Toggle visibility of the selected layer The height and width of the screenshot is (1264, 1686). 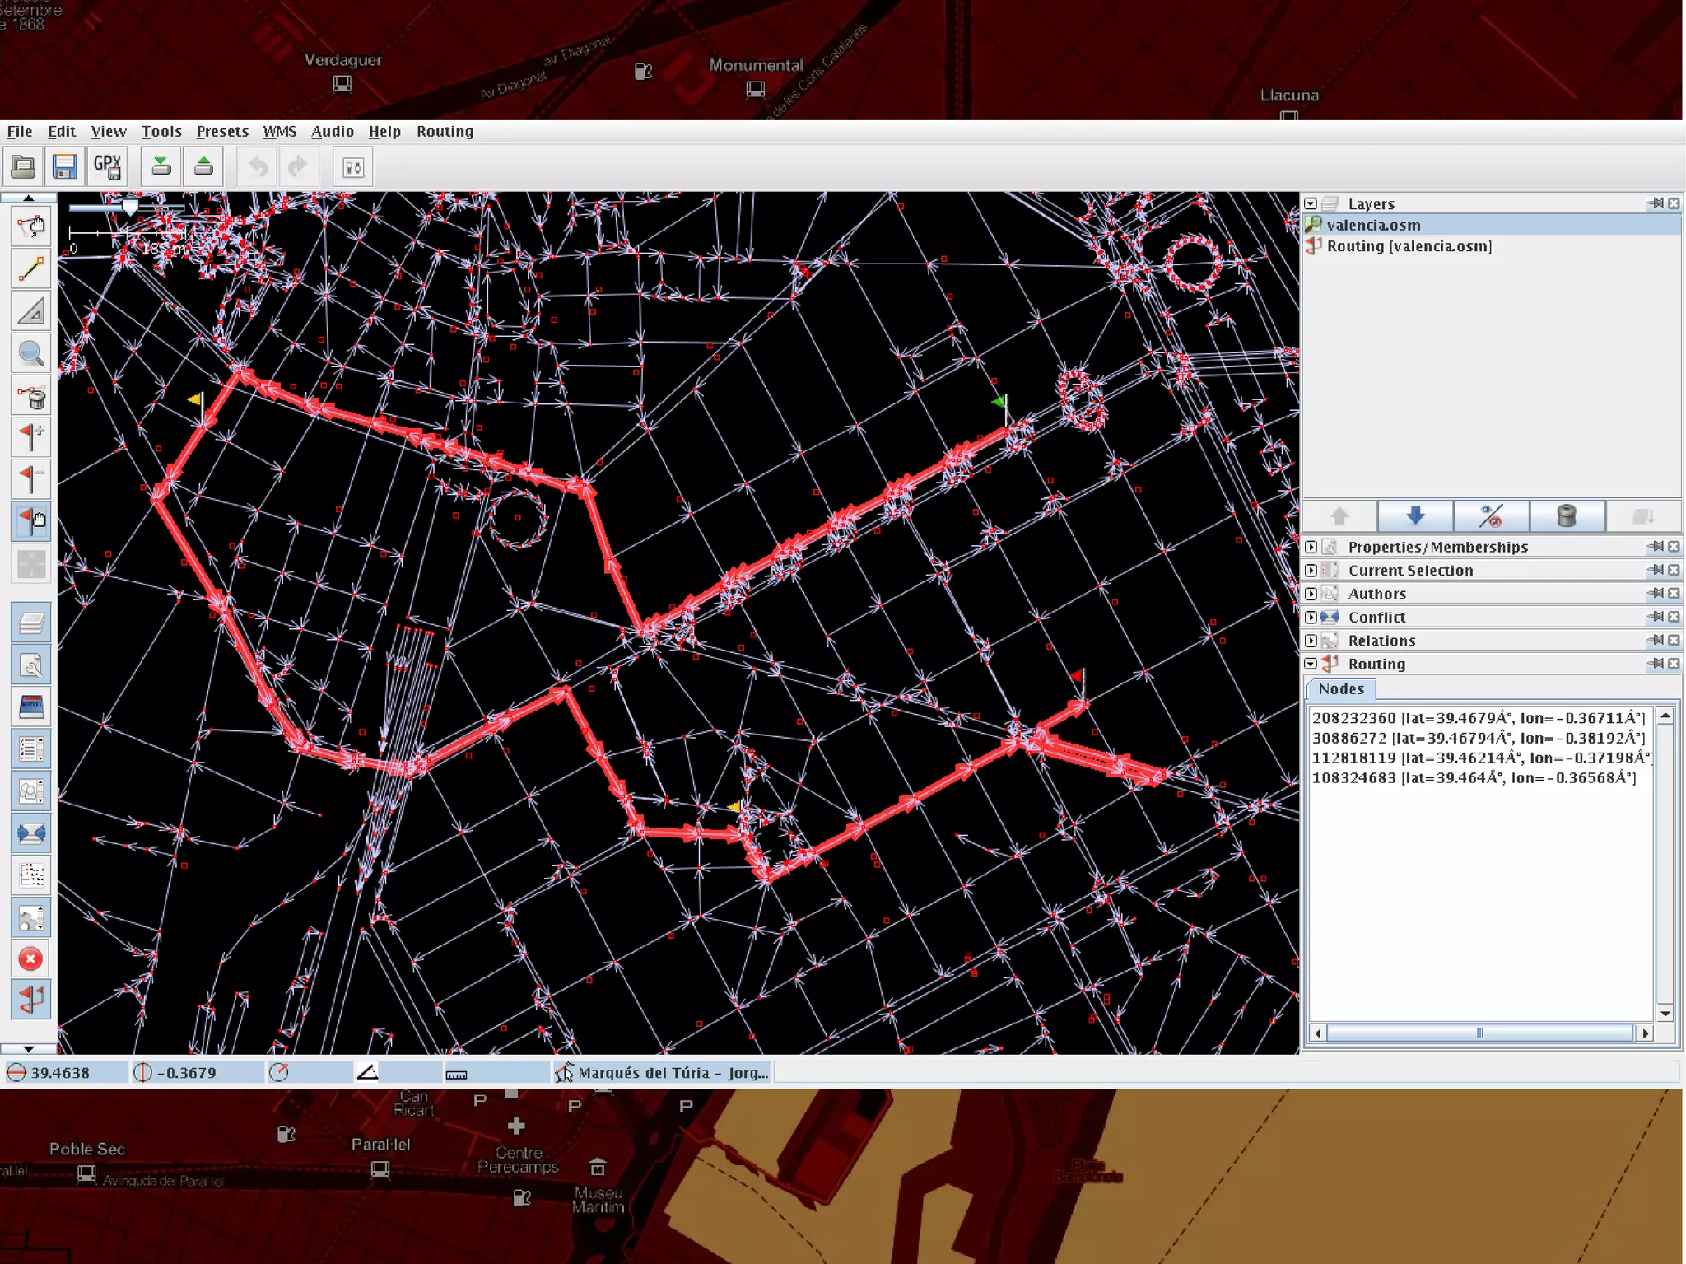coord(1491,516)
